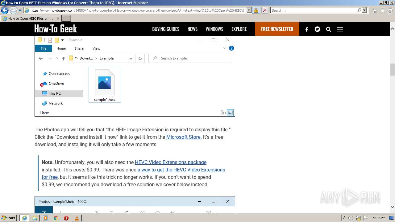Click the IE Back navigation button
Image resolution: width=395 pixels, height=222 pixels.
5,10
